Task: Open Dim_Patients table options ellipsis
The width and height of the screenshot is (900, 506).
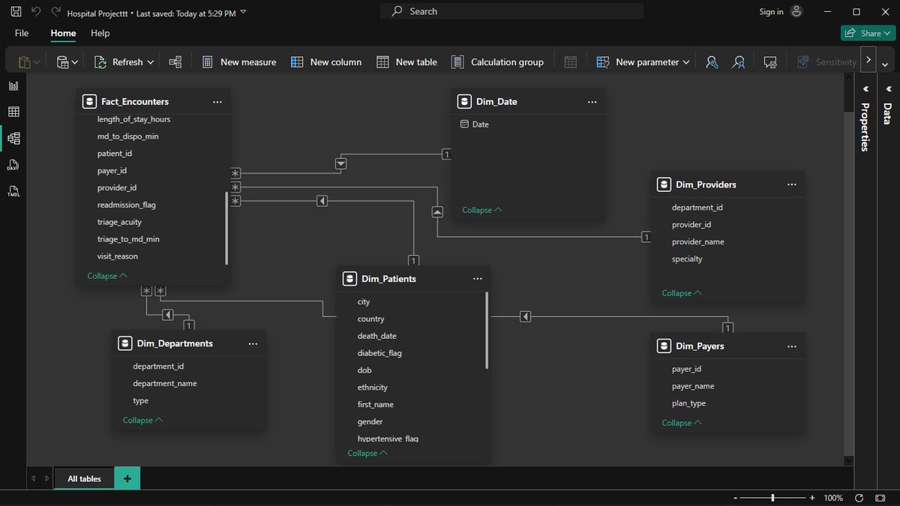Action: (x=478, y=279)
